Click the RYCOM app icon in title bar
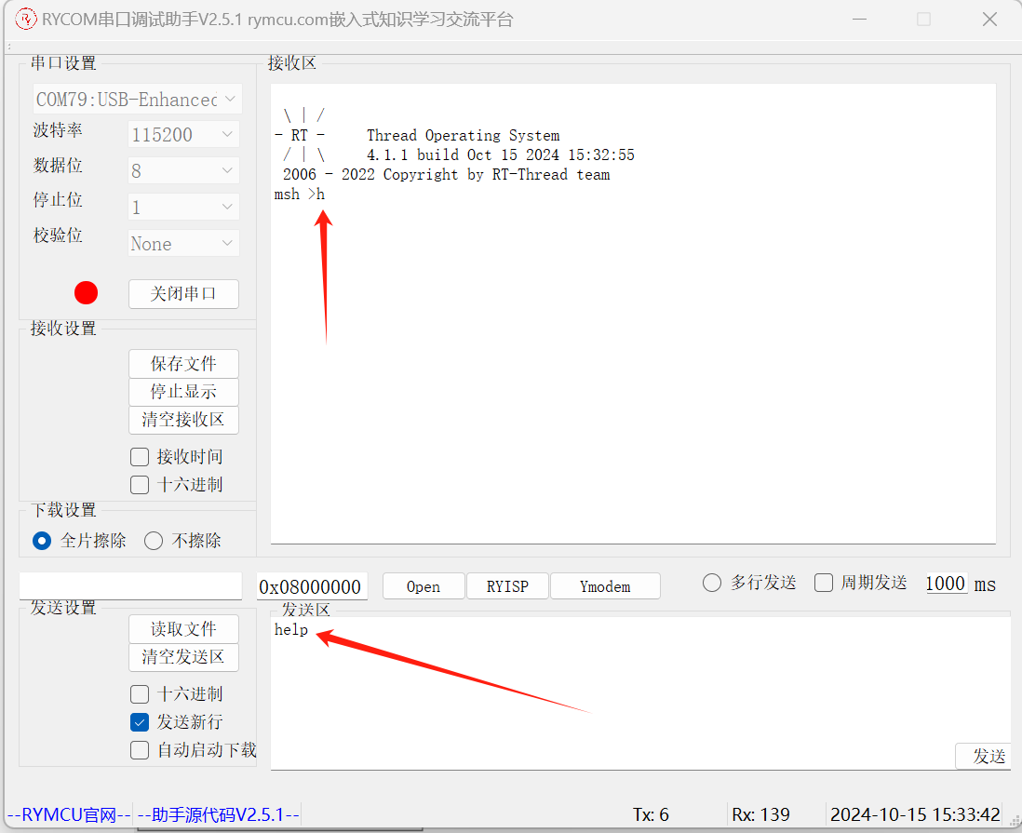The height and width of the screenshot is (833, 1022). (x=25, y=20)
